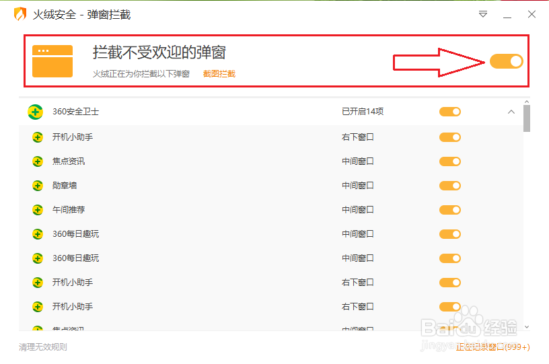Turn off the main 拦截不受欢迎的弹窗 switch

pyautogui.click(x=507, y=61)
